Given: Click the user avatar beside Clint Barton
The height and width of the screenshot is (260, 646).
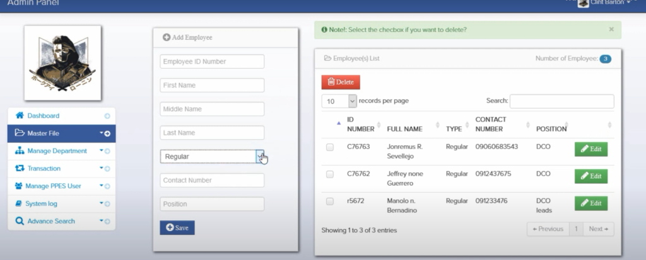Looking at the screenshot, I should tap(583, 3).
